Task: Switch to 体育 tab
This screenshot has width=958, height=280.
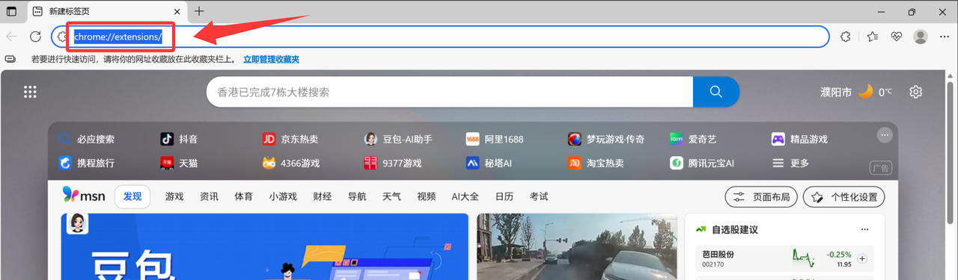Action: point(244,196)
